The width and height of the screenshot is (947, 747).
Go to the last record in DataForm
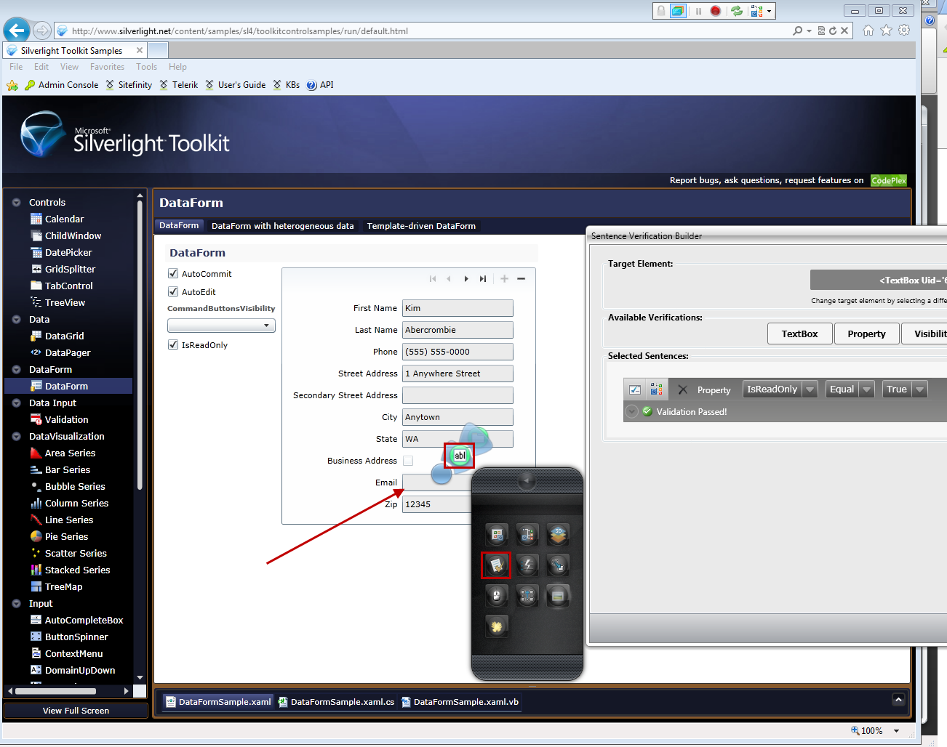(x=483, y=278)
